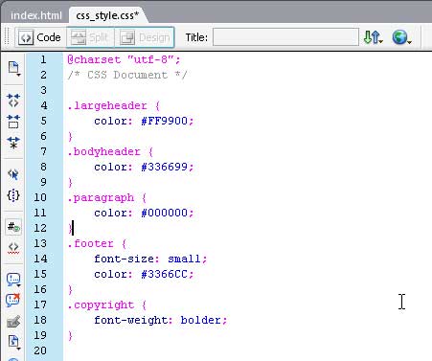Viewport: 432px width, 361px height.
Task: Open Preview in Browser globe menu
Action: 401,37
